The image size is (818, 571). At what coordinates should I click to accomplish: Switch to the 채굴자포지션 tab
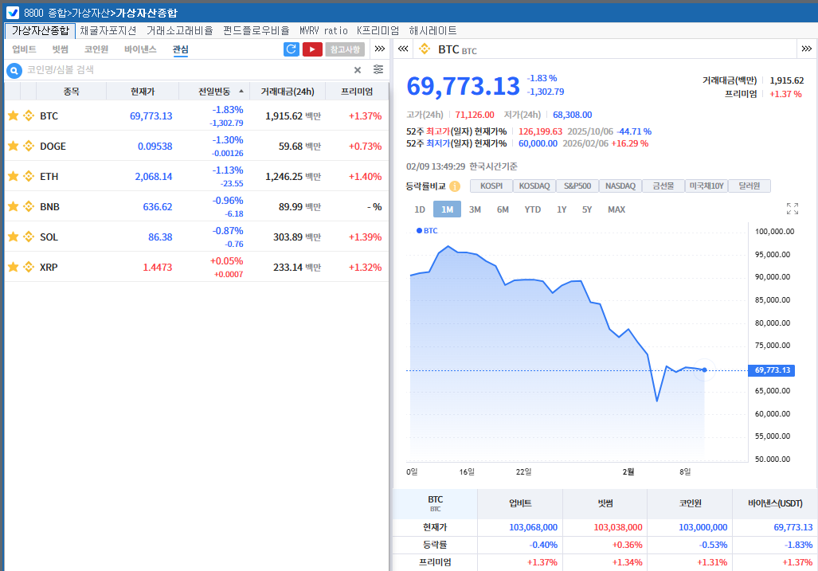[108, 30]
